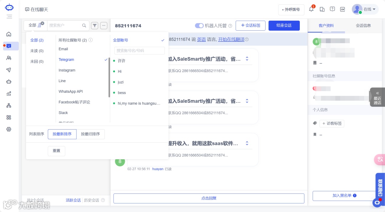Filter by 全部 (2) conversations

[37, 40]
